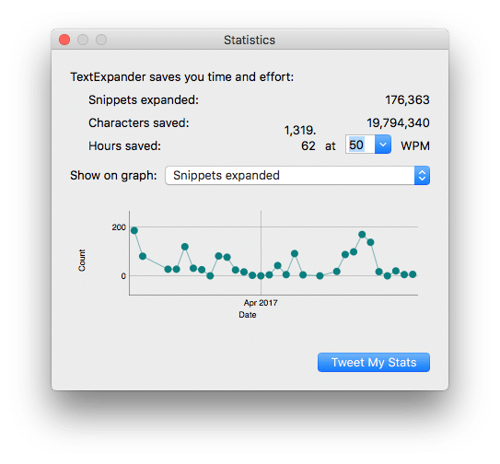
Task: Click the Tweet My Stats button
Action: point(374,363)
